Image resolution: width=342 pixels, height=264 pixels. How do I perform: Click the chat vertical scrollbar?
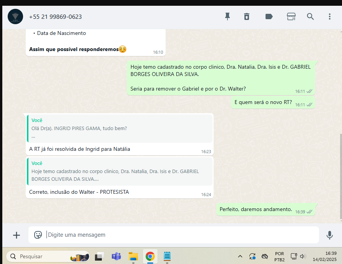pos(340,177)
